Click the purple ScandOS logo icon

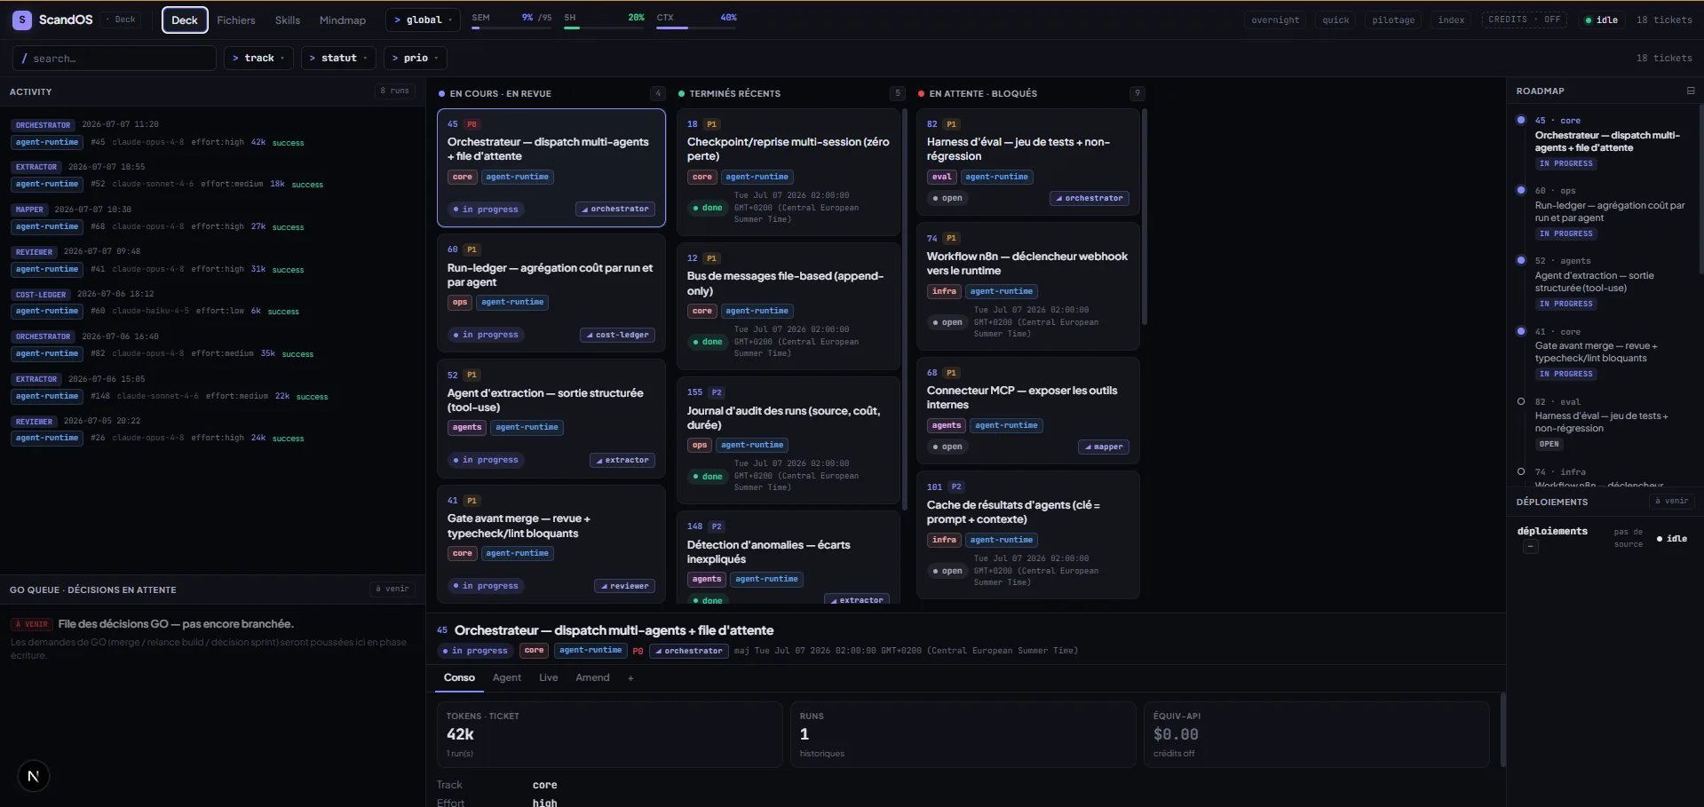(x=22, y=20)
